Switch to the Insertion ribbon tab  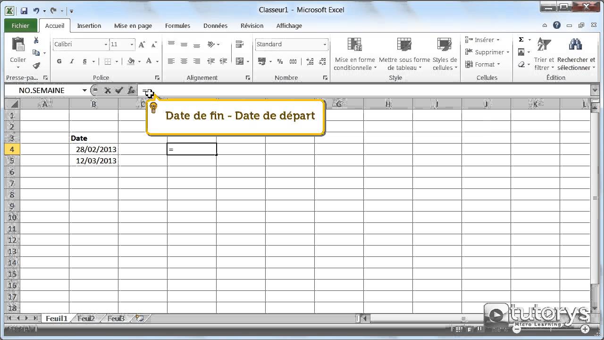tap(89, 26)
